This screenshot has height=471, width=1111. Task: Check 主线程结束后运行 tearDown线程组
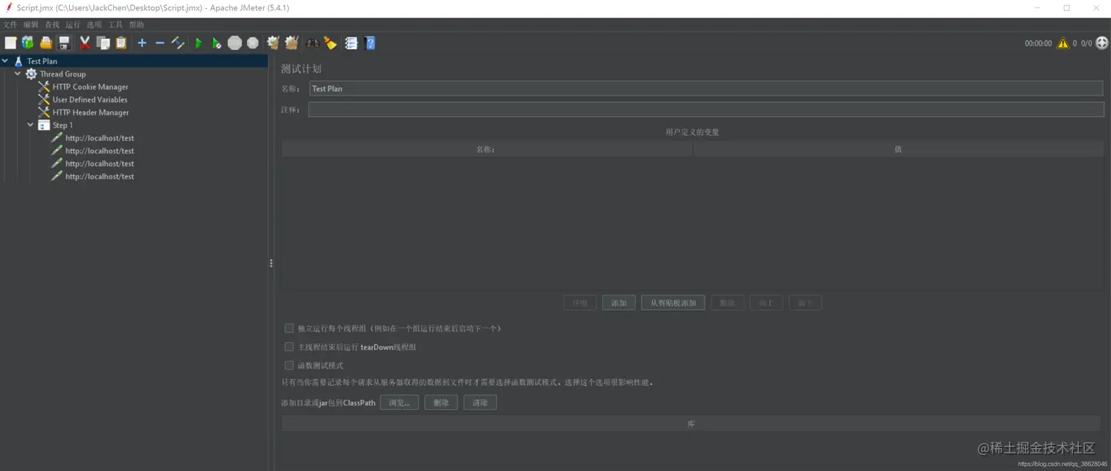289,346
